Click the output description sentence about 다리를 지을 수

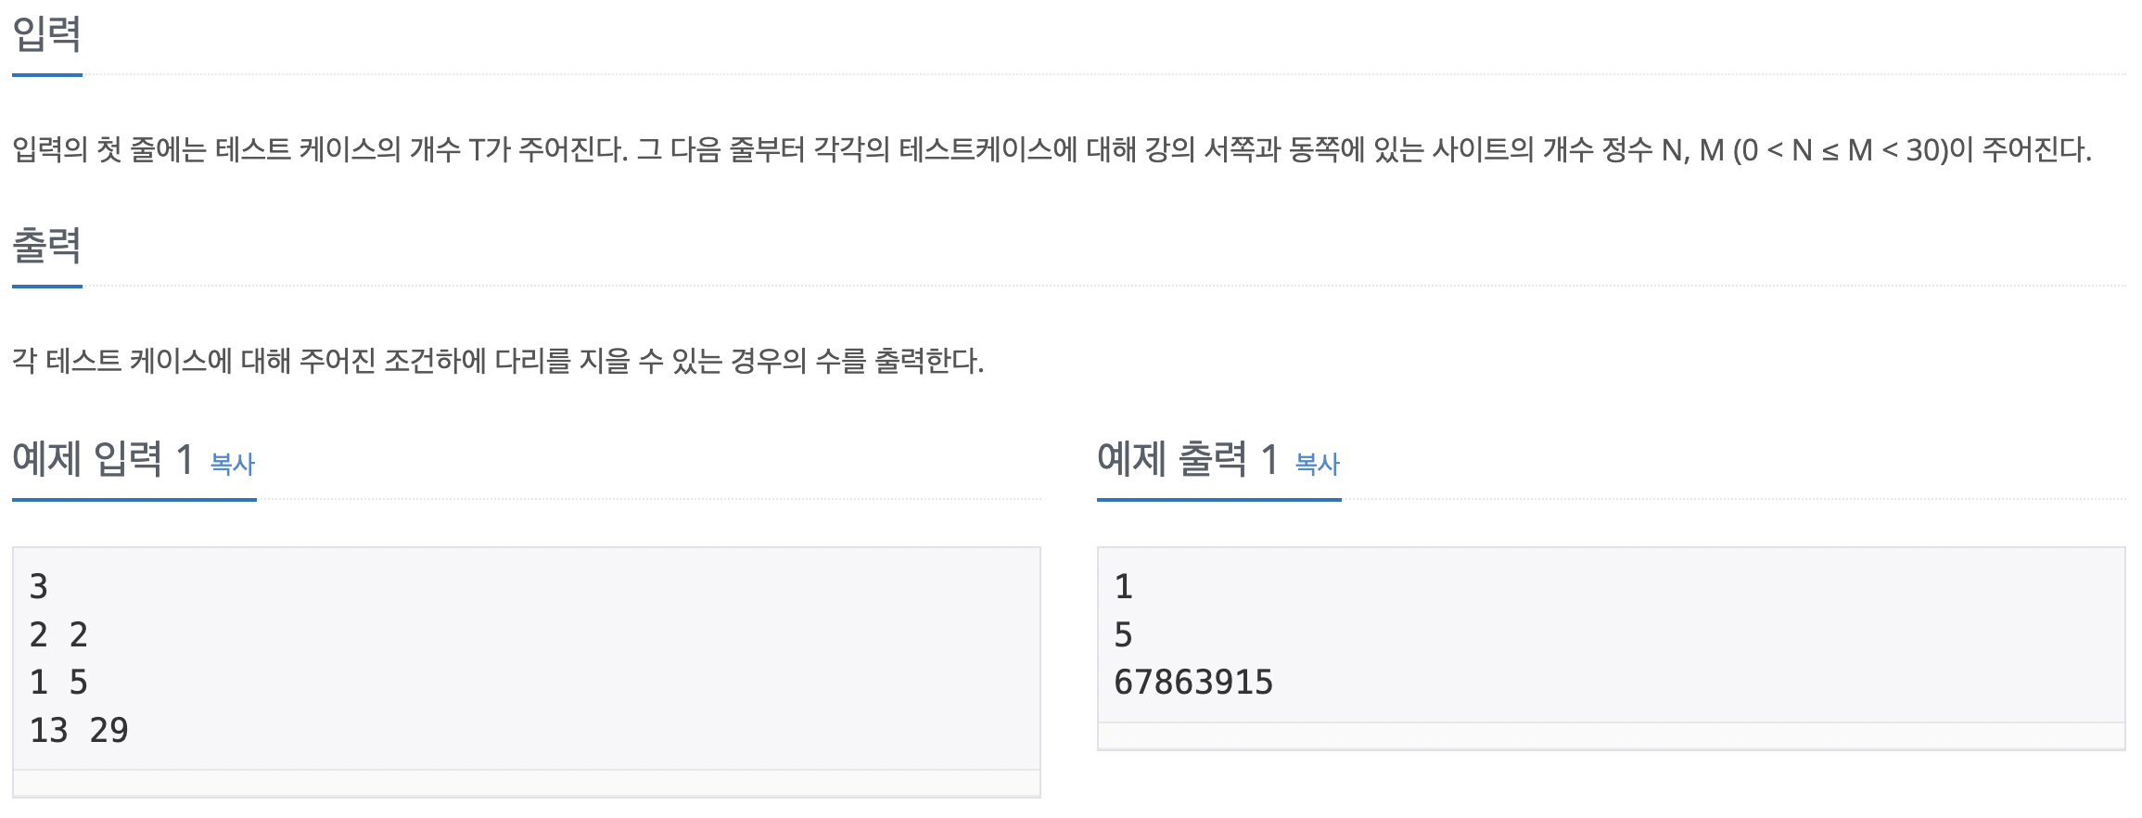coord(498,361)
